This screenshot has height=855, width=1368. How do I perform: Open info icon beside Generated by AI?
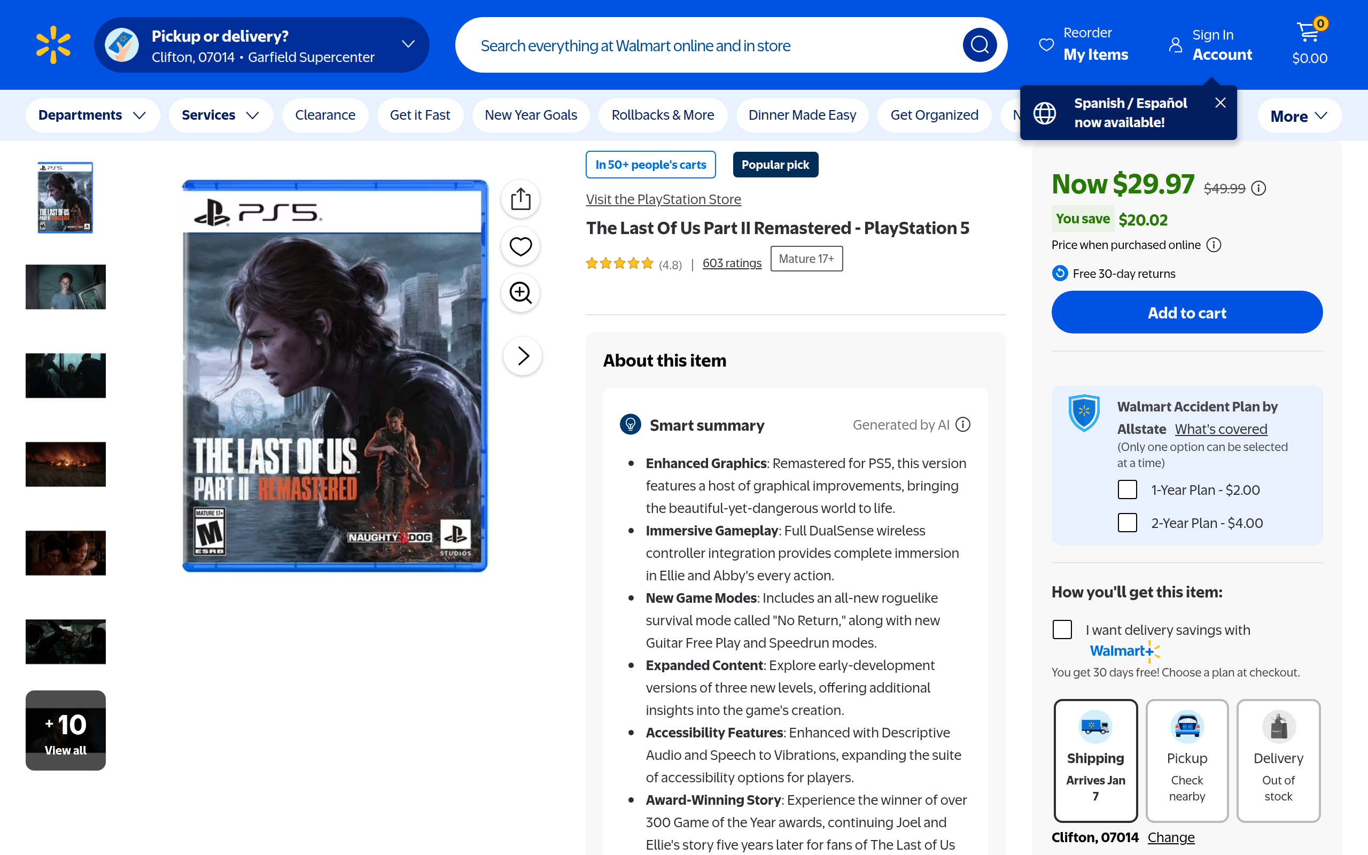(x=963, y=425)
